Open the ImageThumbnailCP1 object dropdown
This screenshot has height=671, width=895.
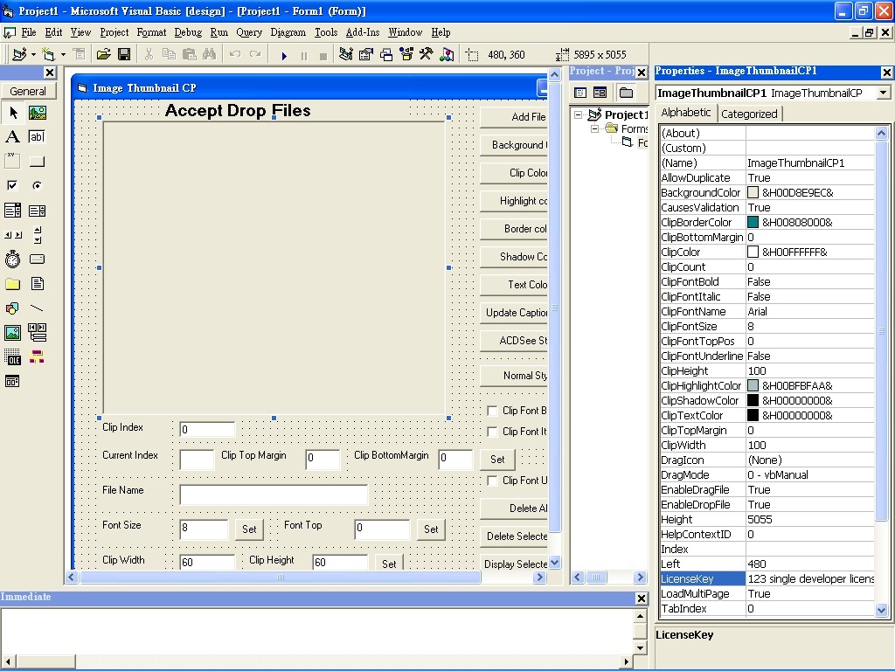tap(883, 93)
